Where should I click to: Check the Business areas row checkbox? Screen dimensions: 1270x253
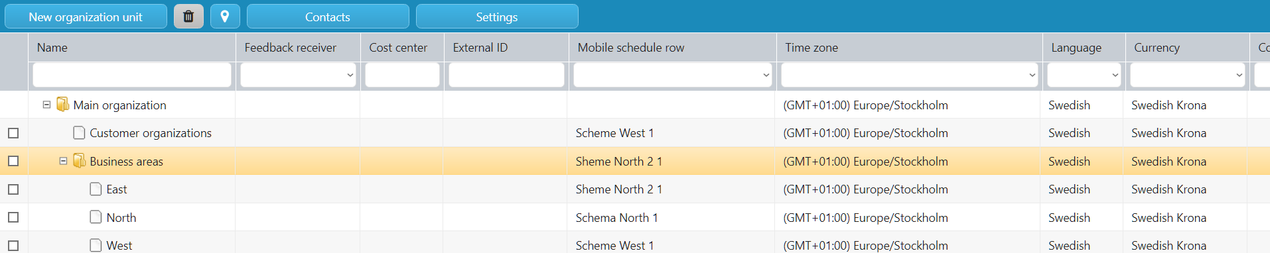coord(13,161)
